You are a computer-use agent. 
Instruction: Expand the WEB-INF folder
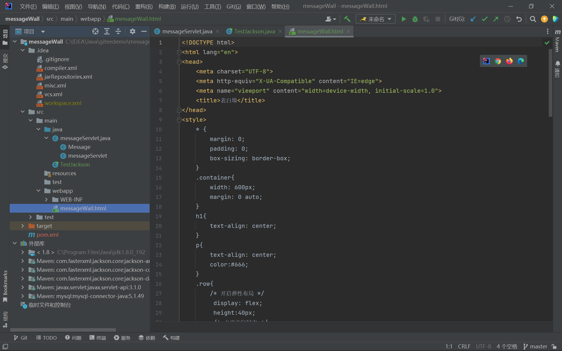point(46,199)
